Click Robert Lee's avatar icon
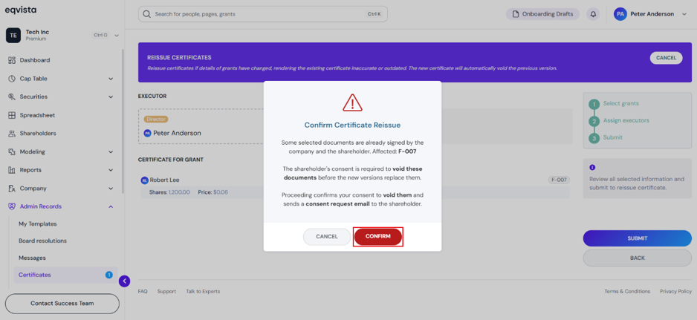Viewport: 697px width, 320px height. click(x=144, y=180)
